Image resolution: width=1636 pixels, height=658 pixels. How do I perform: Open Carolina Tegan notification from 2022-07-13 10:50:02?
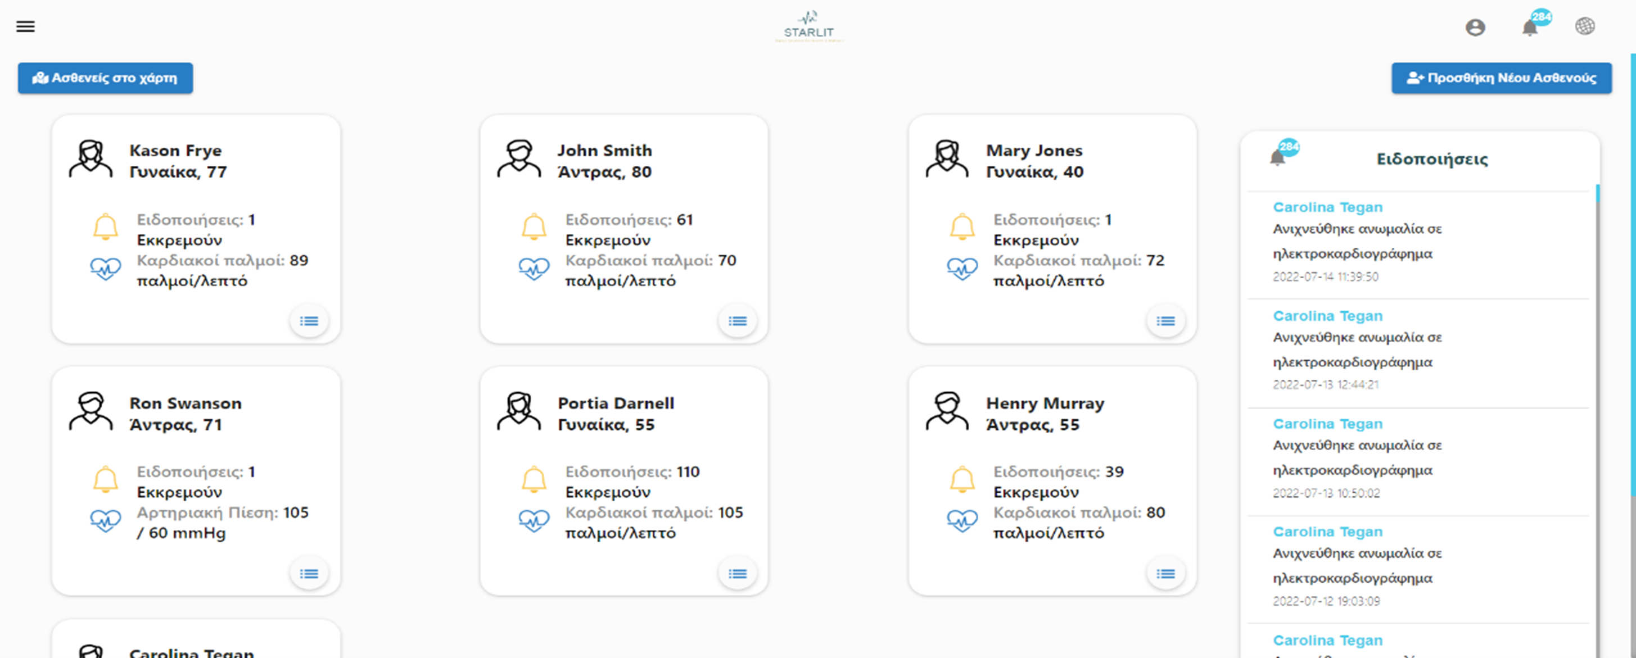[1419, 461]
